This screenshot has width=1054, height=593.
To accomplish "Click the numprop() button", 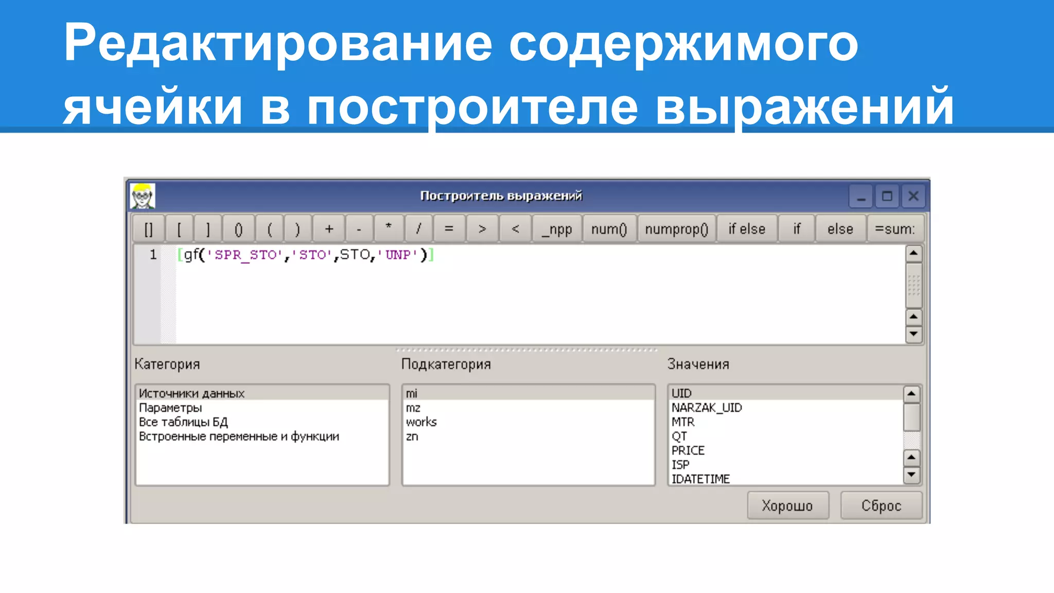I will 676,229.
